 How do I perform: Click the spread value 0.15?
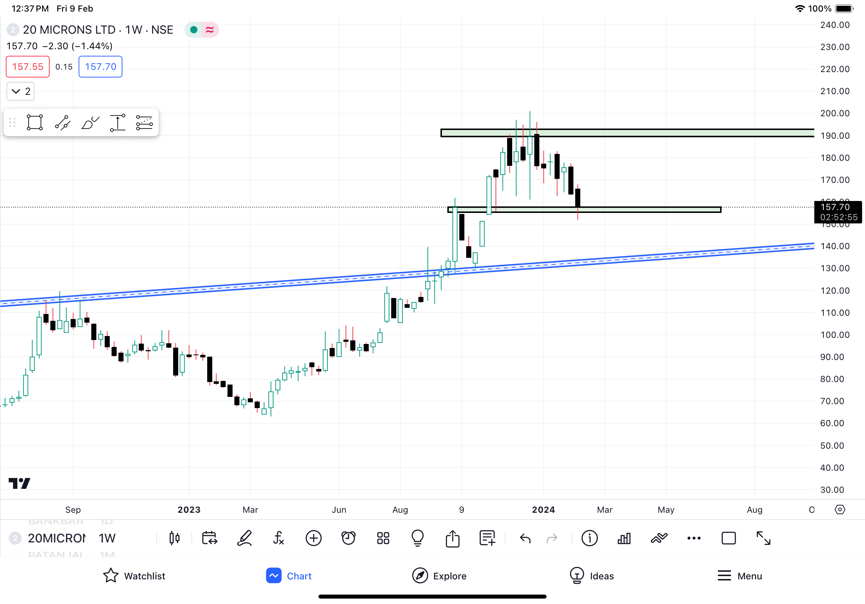pos(64,67)
